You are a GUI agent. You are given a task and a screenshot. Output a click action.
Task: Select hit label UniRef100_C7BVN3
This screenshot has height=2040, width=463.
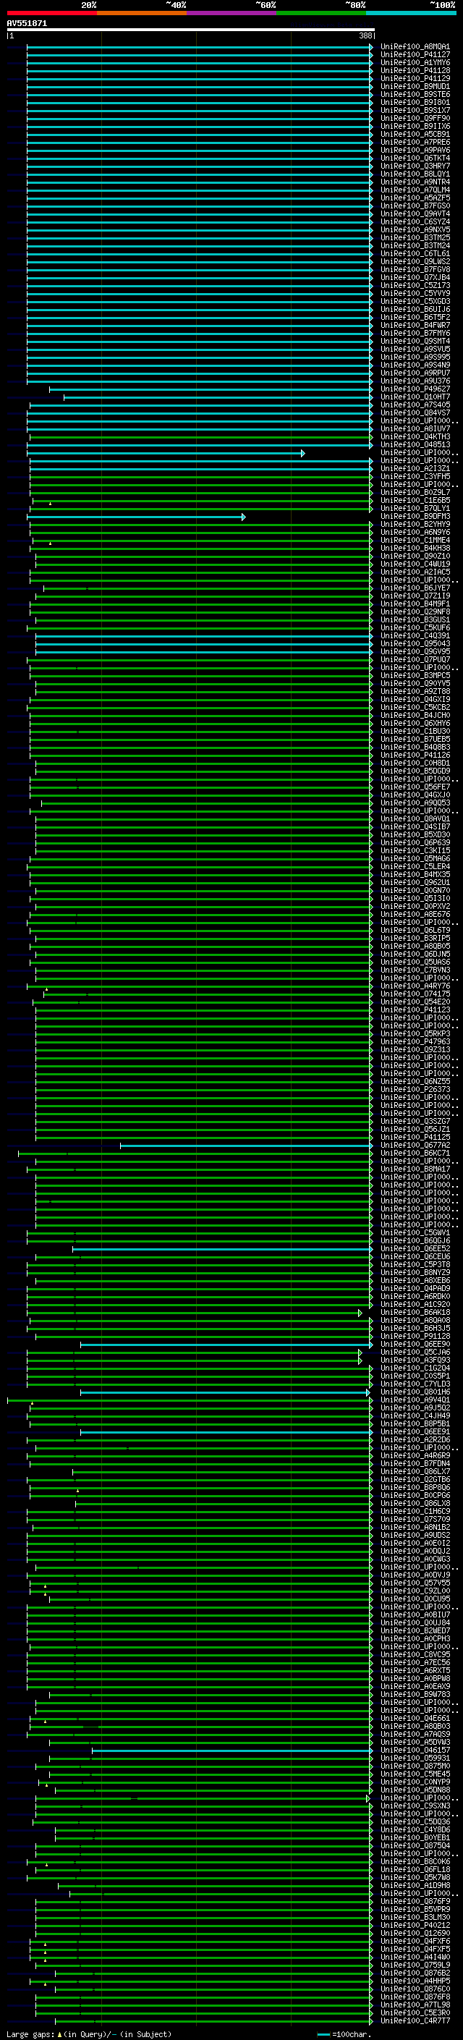click(415, 969)
